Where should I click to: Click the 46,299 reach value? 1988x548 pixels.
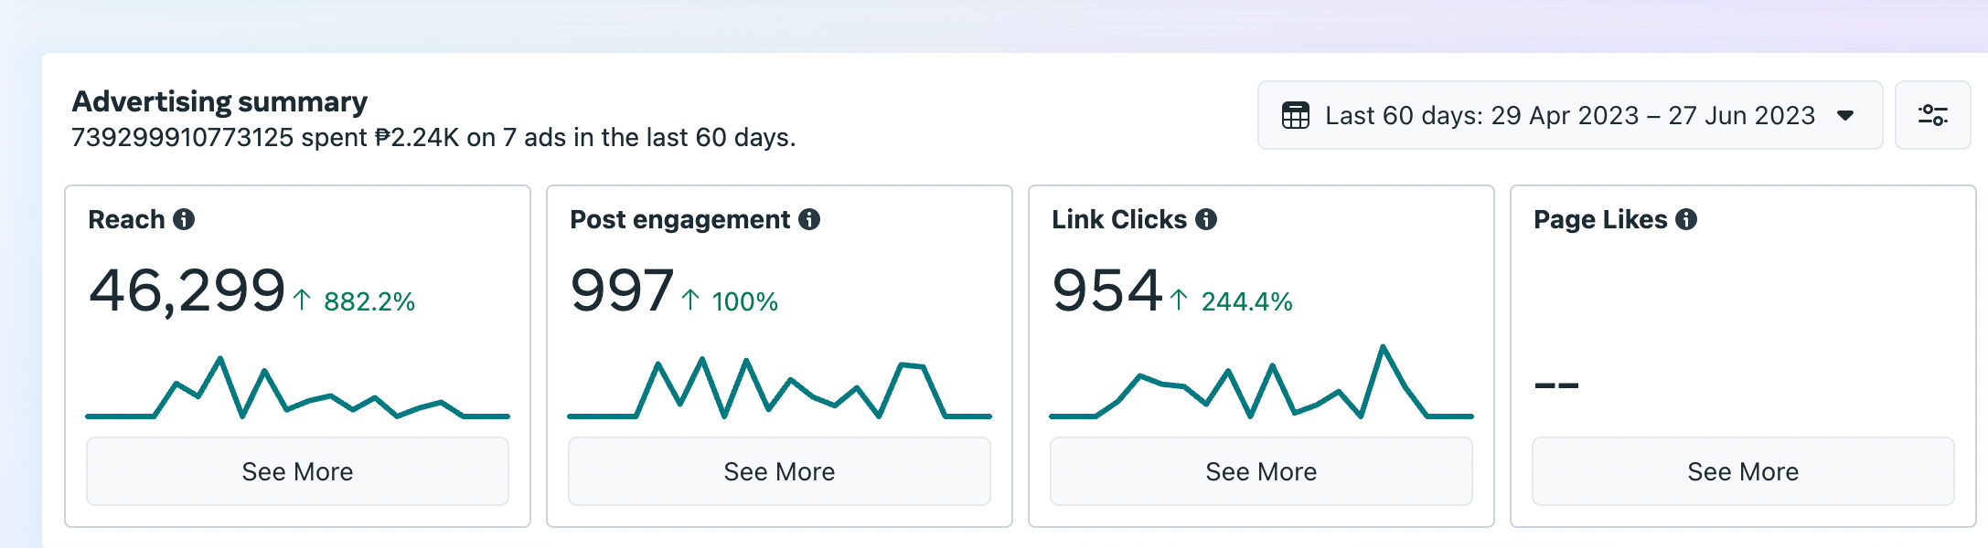(187, 291)
